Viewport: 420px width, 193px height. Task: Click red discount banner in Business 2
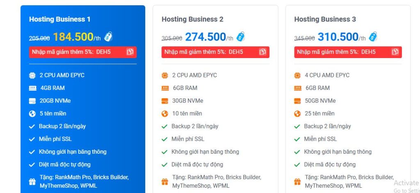pyautogui.click(x=209, y=52)
